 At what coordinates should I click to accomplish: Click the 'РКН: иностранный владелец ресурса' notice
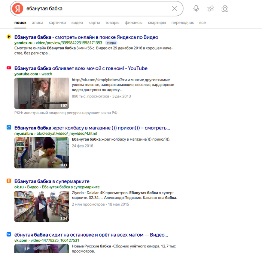coord(66,113)
